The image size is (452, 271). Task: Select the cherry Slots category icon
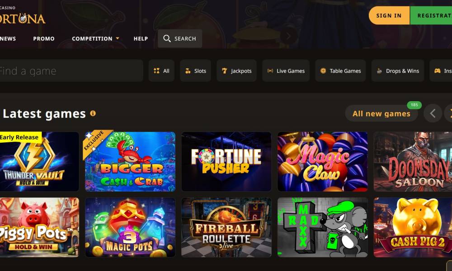(188, 71)
